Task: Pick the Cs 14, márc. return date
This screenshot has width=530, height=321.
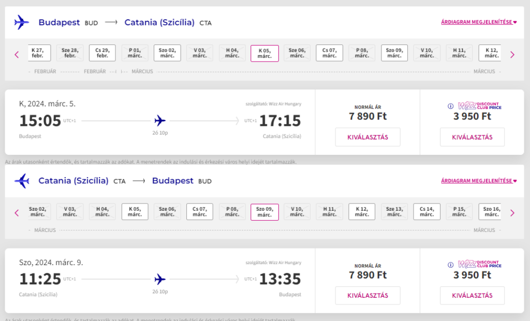Action: tap(427, 212)
